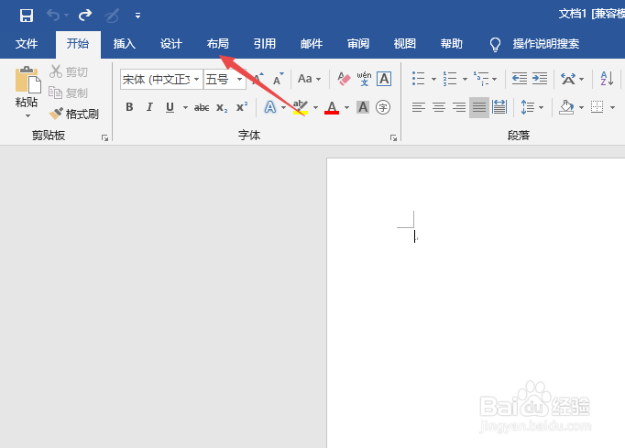Toggle strikethrough abc
This screenshot has width=625, height=448.
[202, 107]
